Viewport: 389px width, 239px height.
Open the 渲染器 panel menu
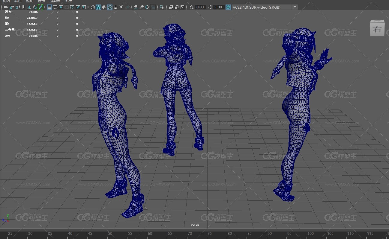click(x=55, y=1)
